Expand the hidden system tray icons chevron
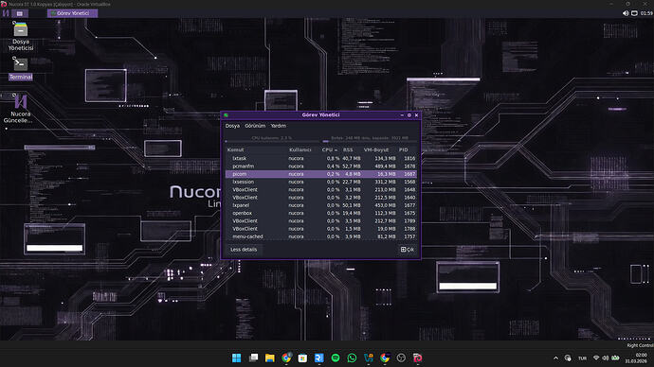Screen dimensions: 654x367 [x=555, y=358]
